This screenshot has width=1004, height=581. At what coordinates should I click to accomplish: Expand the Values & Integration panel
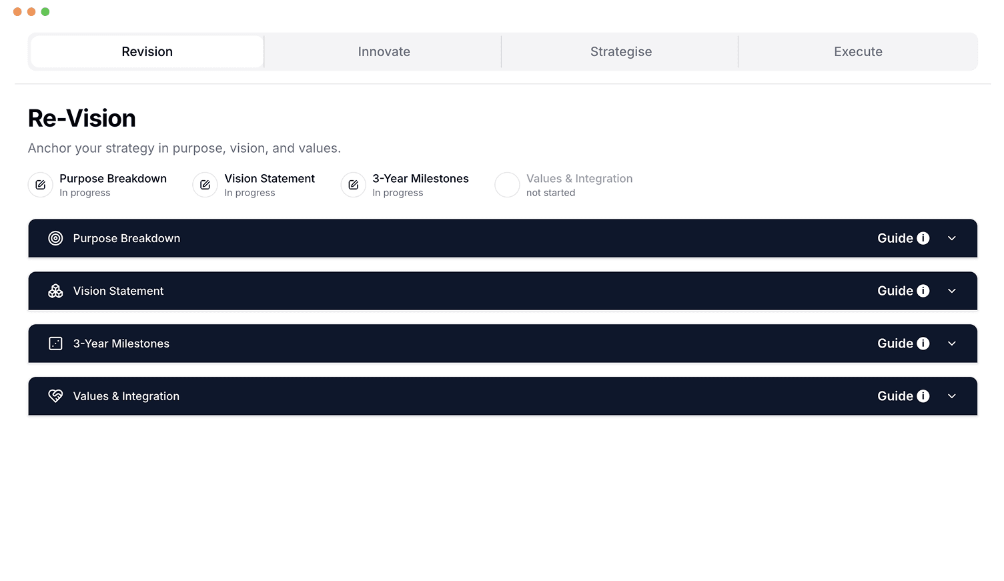pyautogui.click(x=952, y=396)
